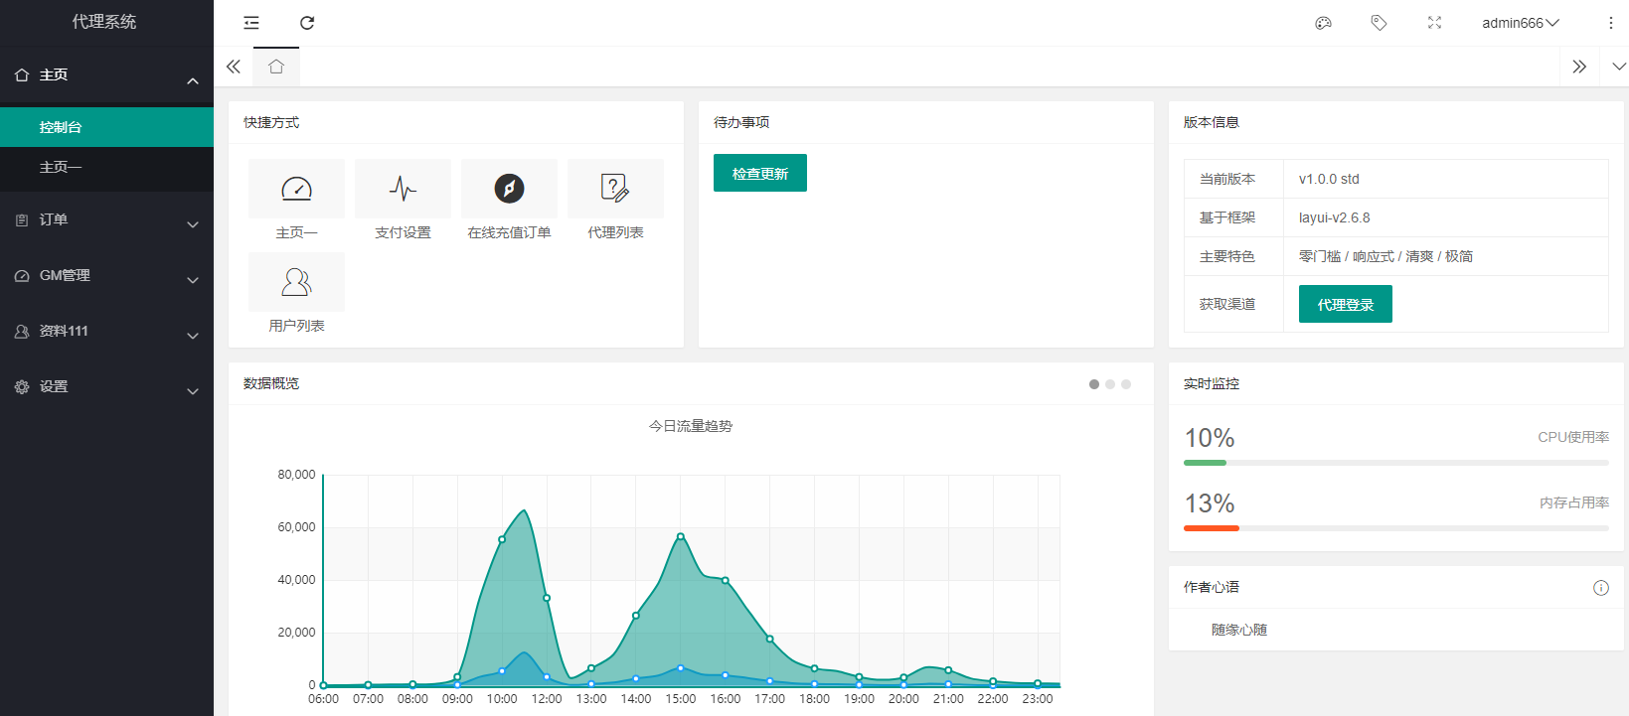Viewport: 1629px width, 716px height.
Task: Expand the 订单 sidebar menu
Action: pos(106,220)
